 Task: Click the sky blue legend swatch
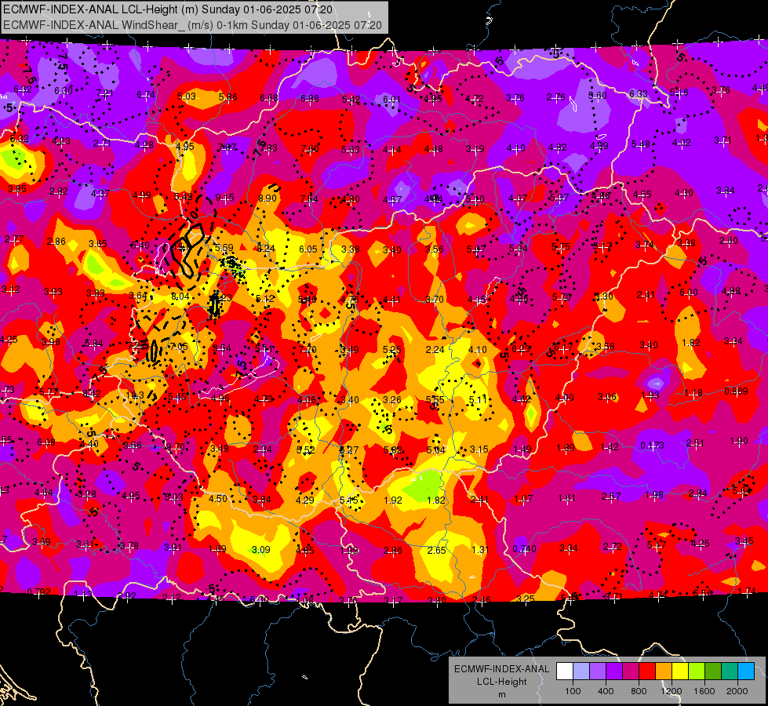point(746,671)
